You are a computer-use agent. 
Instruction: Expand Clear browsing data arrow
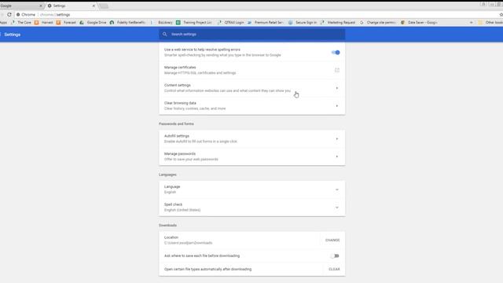(x=337, y=105)
